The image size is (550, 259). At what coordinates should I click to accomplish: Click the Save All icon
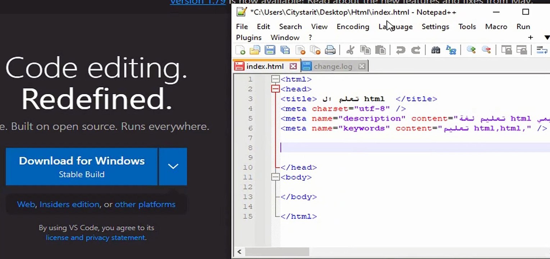point(285,50)
